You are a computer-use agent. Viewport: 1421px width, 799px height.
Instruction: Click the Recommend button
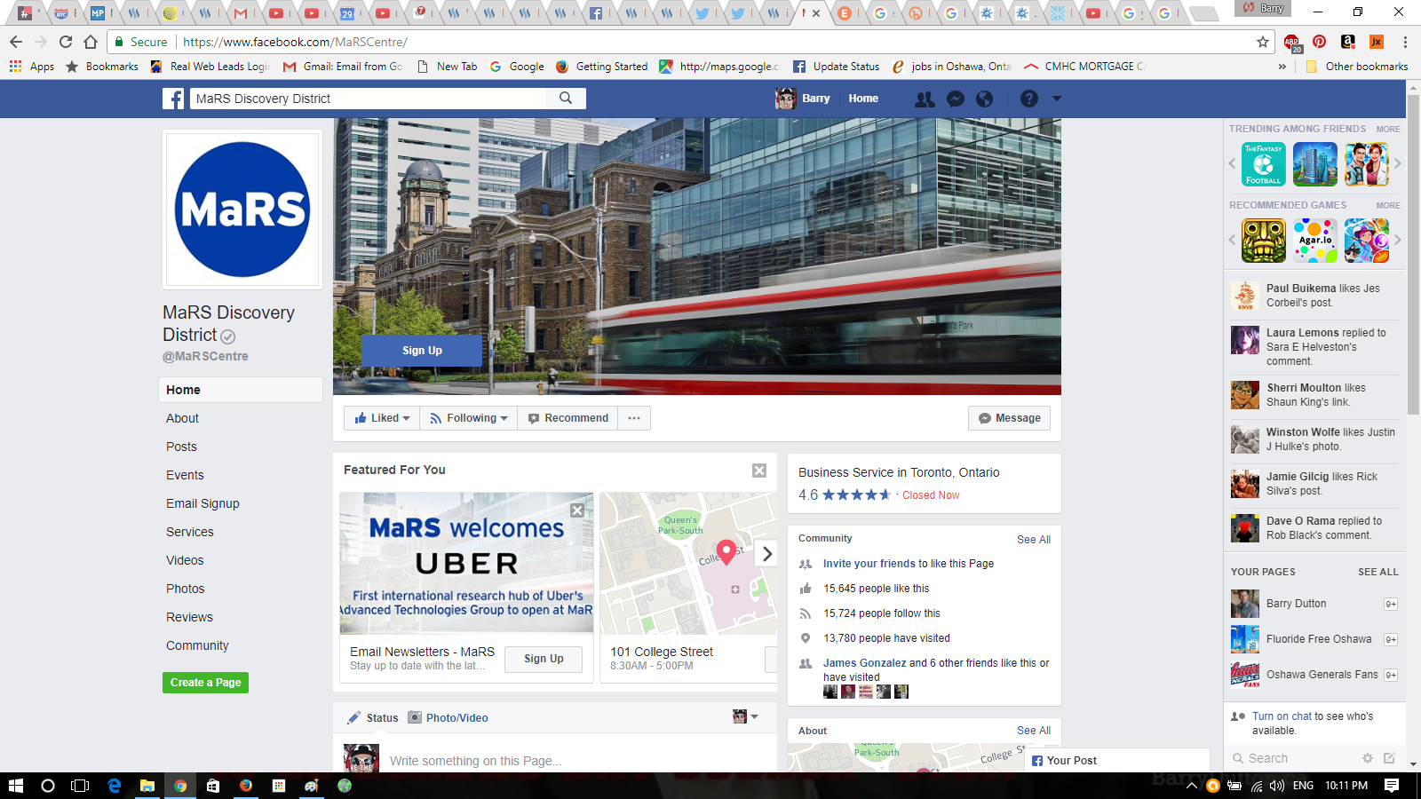point(568,418)
